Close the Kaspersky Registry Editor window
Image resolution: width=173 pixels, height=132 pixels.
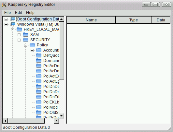(166, 5)
